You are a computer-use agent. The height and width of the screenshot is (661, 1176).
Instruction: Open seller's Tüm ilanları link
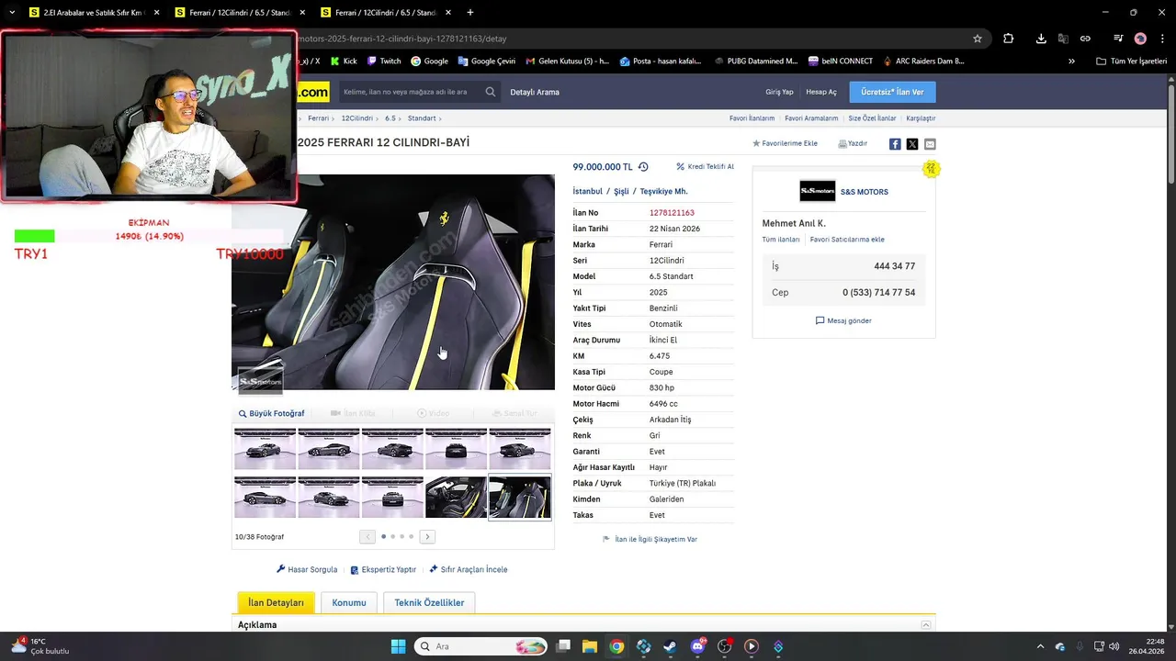[x=781, y=239]
